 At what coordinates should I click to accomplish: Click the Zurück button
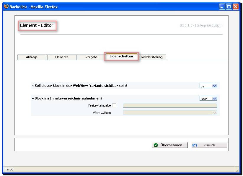pos(209,145)
